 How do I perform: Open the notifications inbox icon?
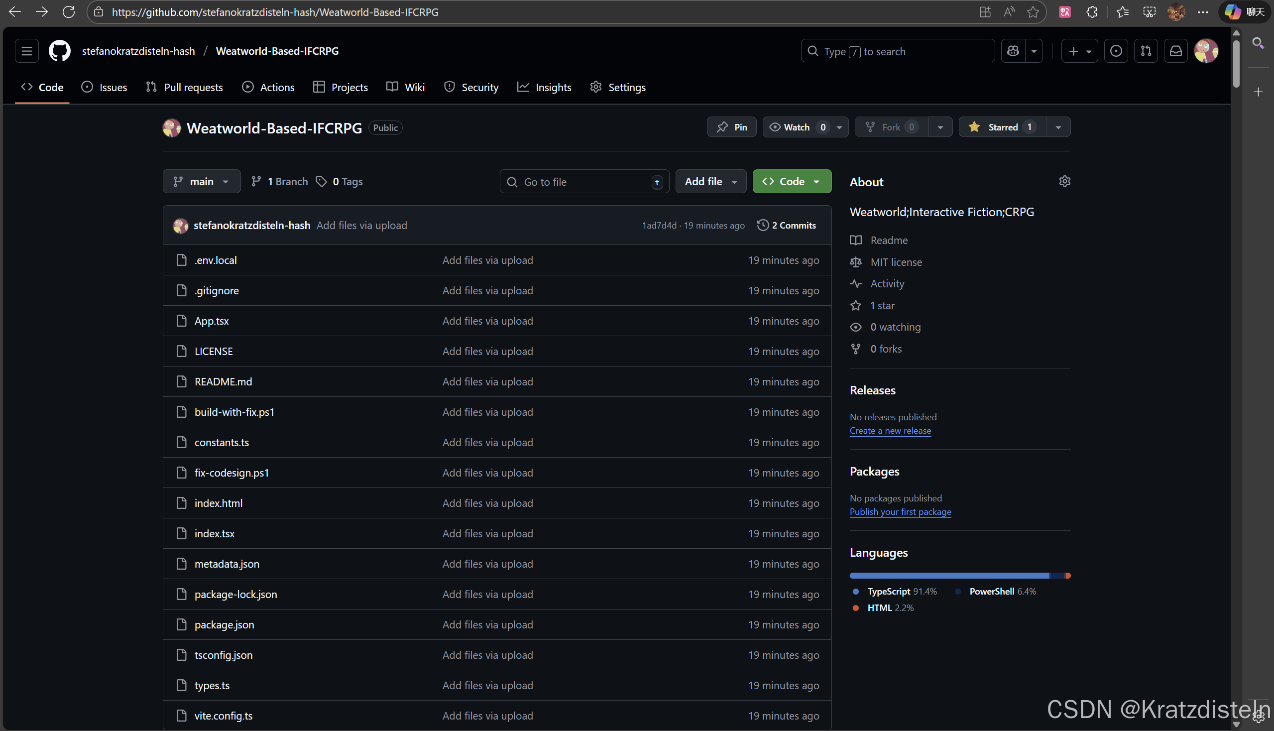[x=1175, y=51]
